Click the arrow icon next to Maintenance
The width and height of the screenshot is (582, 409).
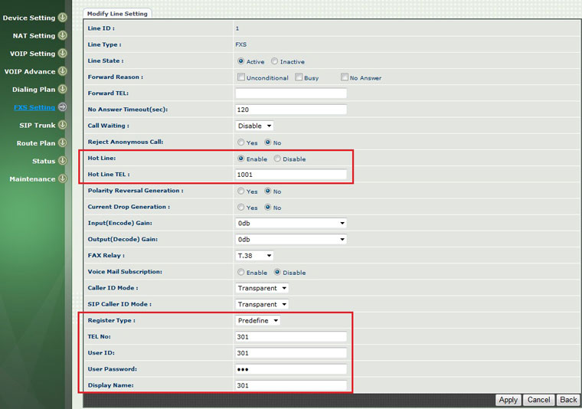63,179
